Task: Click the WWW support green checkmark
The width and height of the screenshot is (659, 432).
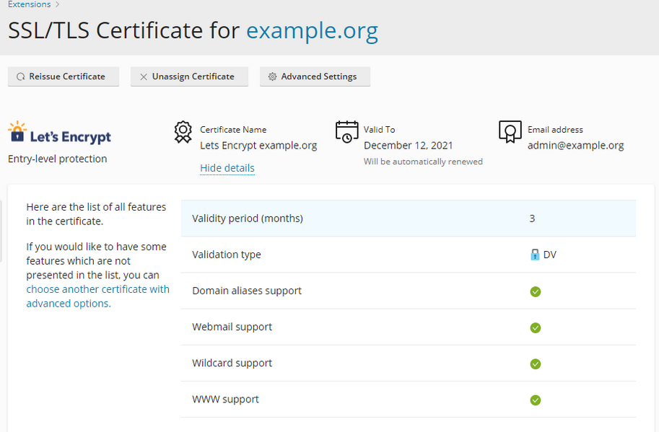Action: pos(536,400)
